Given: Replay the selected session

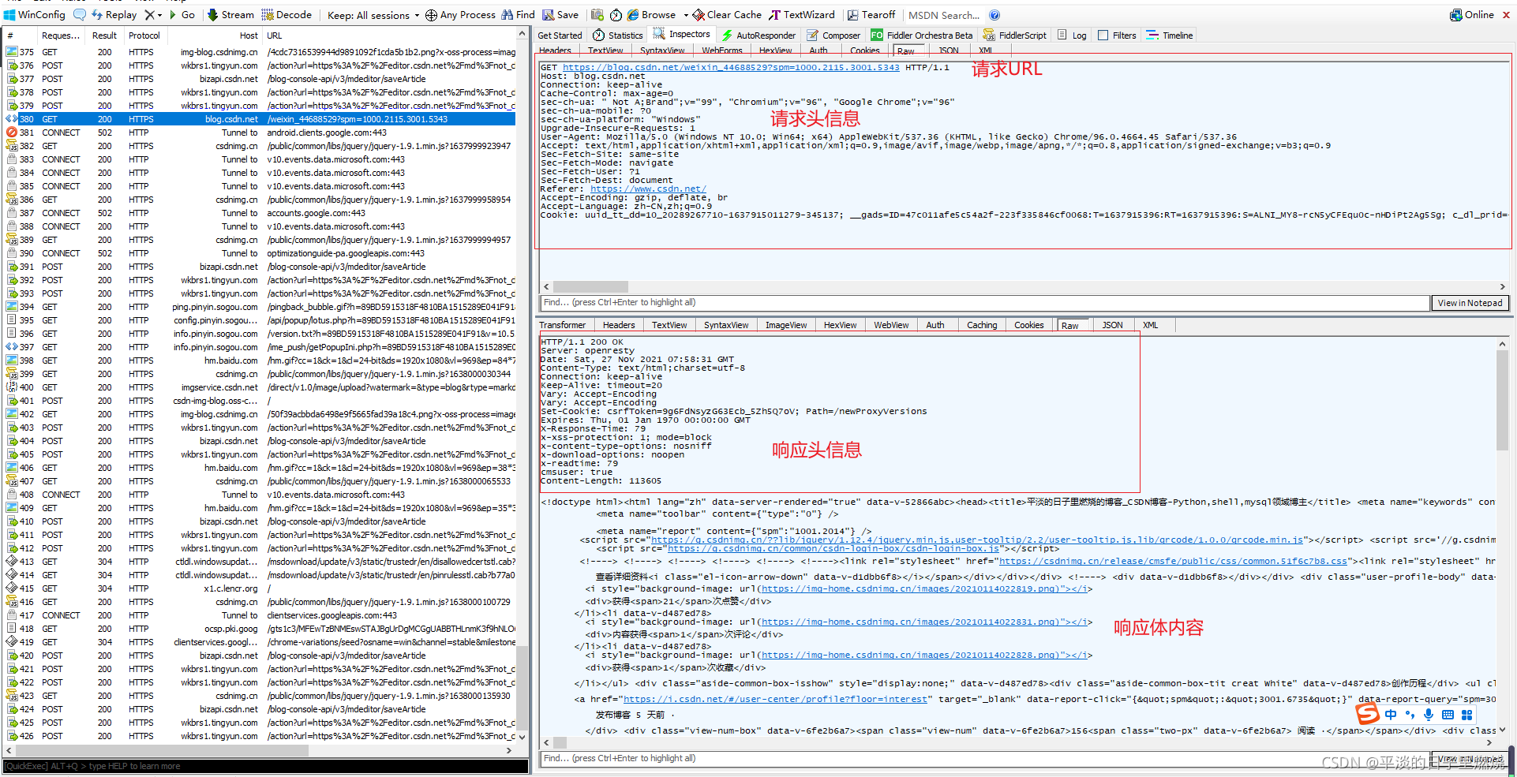Looking at the screenshot, I should coord(114,14).
